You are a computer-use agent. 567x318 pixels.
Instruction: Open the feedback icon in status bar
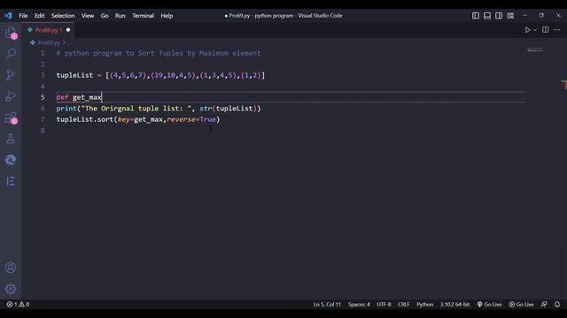coord(544,304)
